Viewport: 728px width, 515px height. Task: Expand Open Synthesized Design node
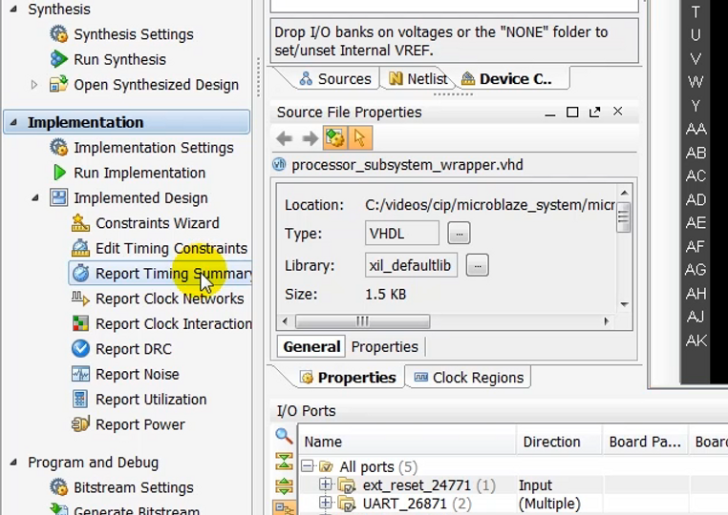(33, 84)
